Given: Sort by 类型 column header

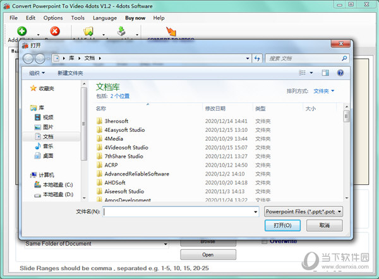Looking at the screenshot, I should 260,109.
